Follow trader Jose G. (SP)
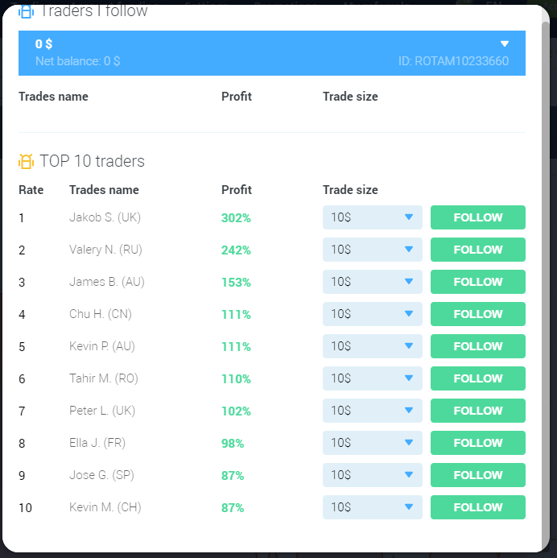This screenshot has height=558, width=557. pos(477,475)
